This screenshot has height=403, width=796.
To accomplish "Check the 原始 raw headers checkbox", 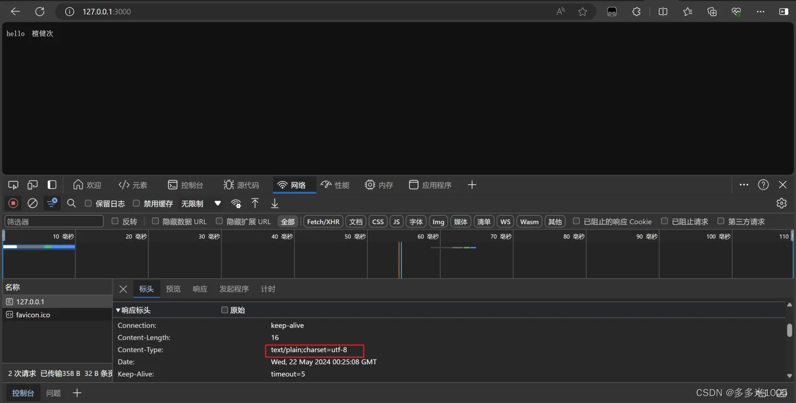I will [x=224, y=310].
